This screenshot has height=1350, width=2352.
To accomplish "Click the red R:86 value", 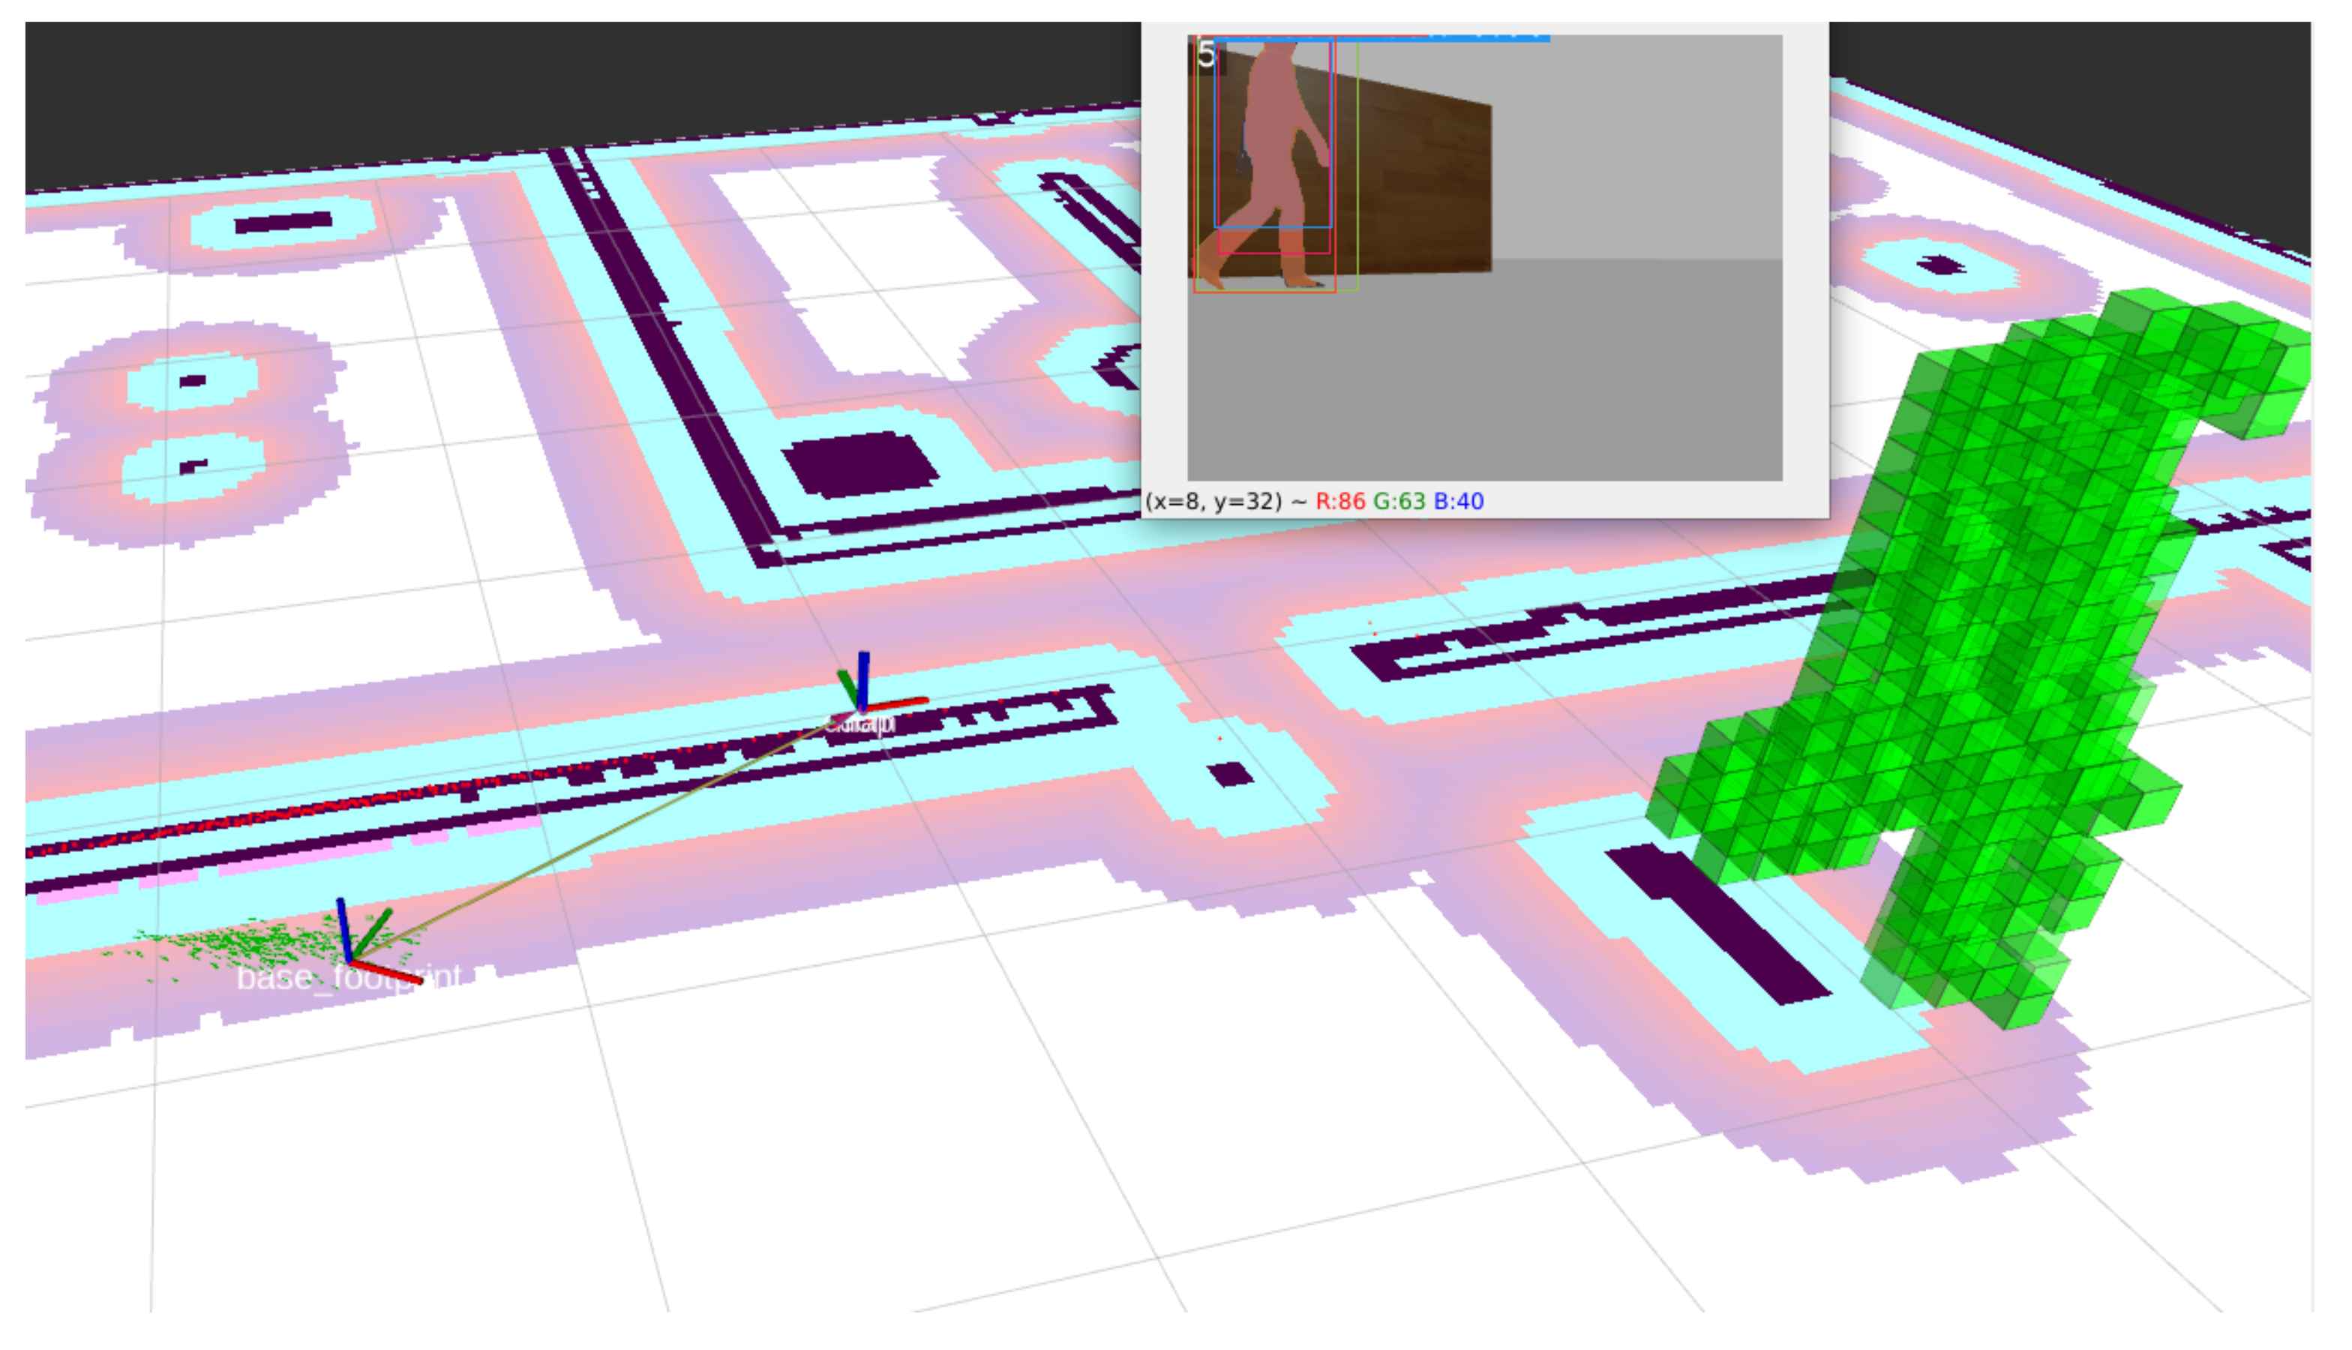I will tap(1340, 502).
